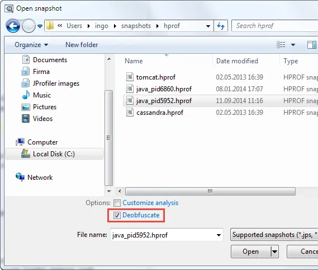The height and width of the screenshot is (270, 318).
Task: Click the cassandra.hprof file icon
Action: coord(130,113)
